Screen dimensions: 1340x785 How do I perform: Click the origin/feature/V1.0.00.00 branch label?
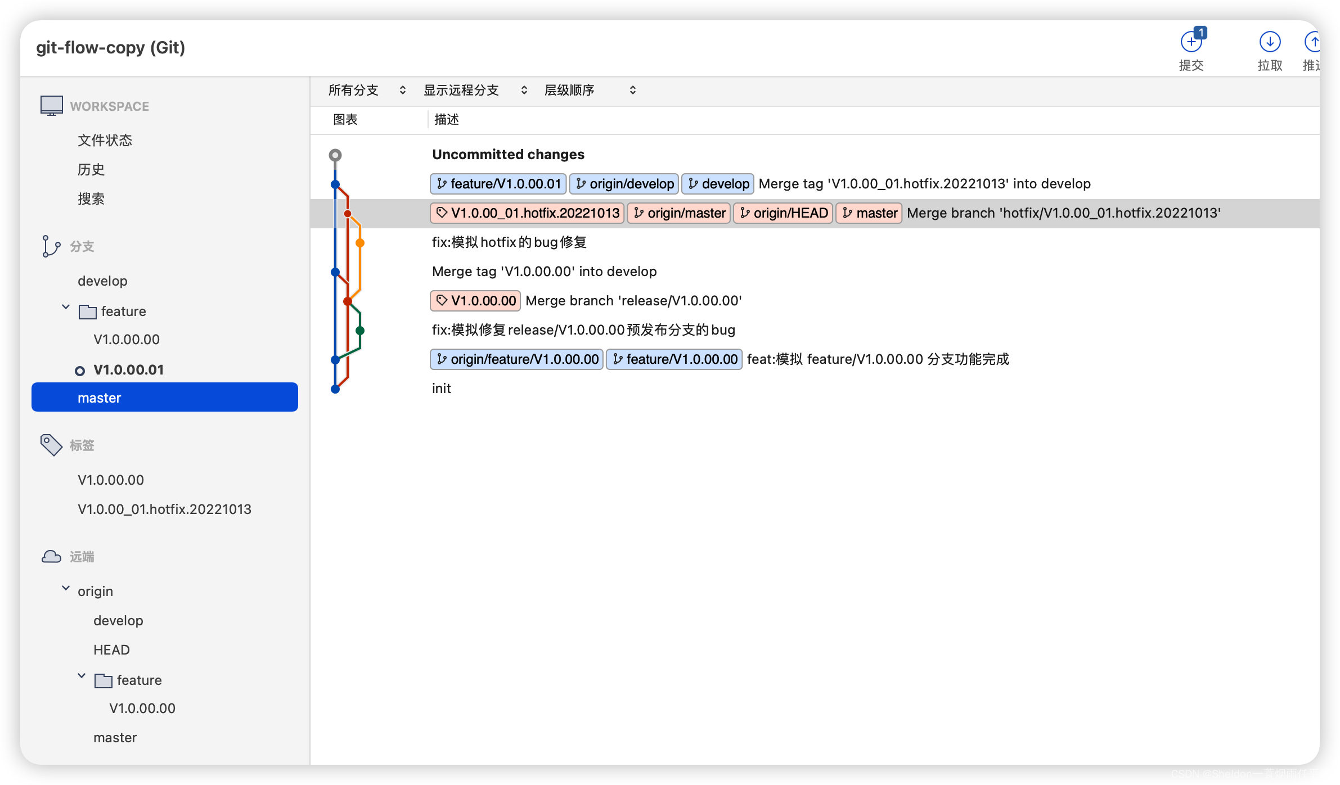[517, 359]
